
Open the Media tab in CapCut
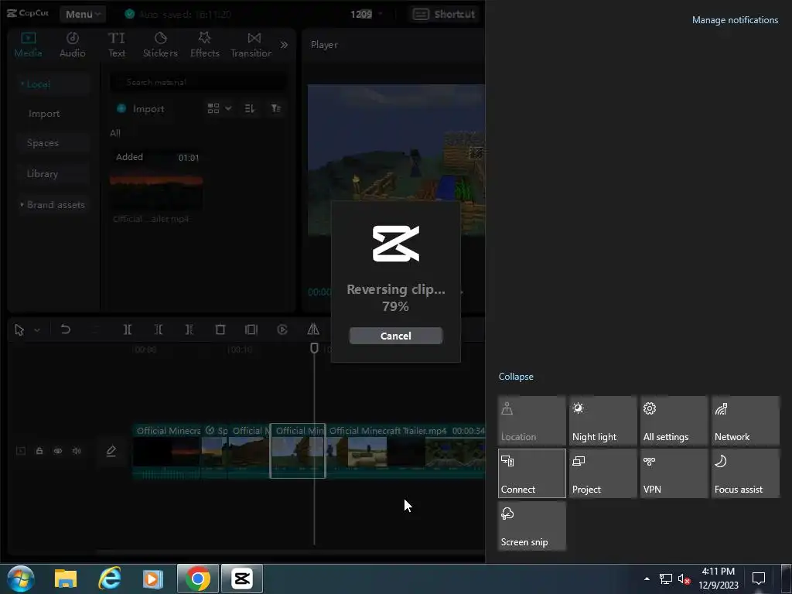coord(29,45)
